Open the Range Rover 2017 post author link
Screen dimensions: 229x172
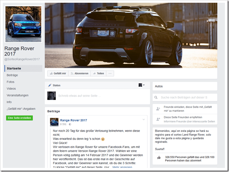pos(73,120)
